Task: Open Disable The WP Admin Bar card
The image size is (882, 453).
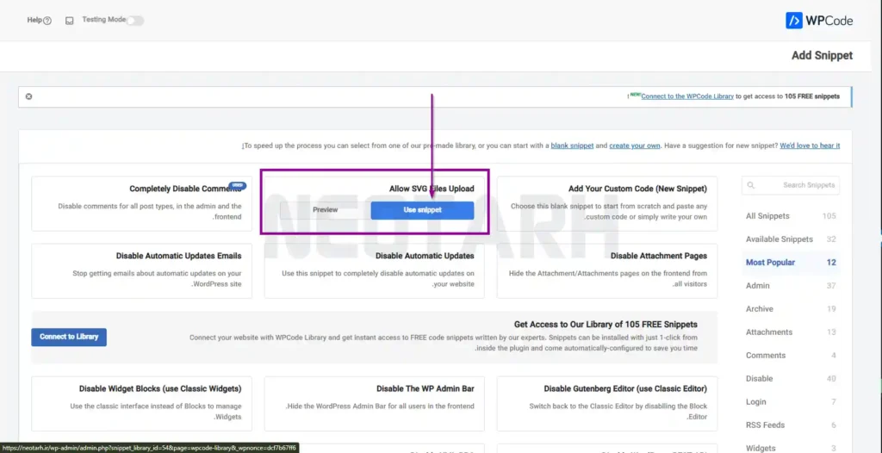Action: tap(374, 403)
